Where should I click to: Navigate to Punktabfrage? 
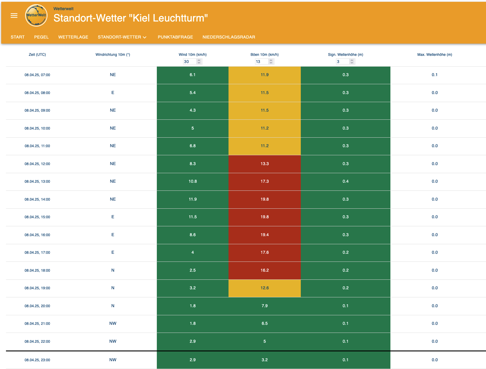pyautogui.click(x=175, y=37)
